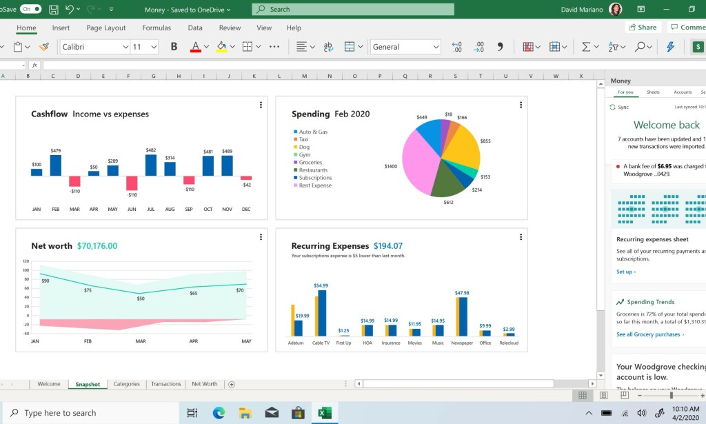Apply the red font color
The height and width of the screenshot is (424, 706).
tap(195, 47)
